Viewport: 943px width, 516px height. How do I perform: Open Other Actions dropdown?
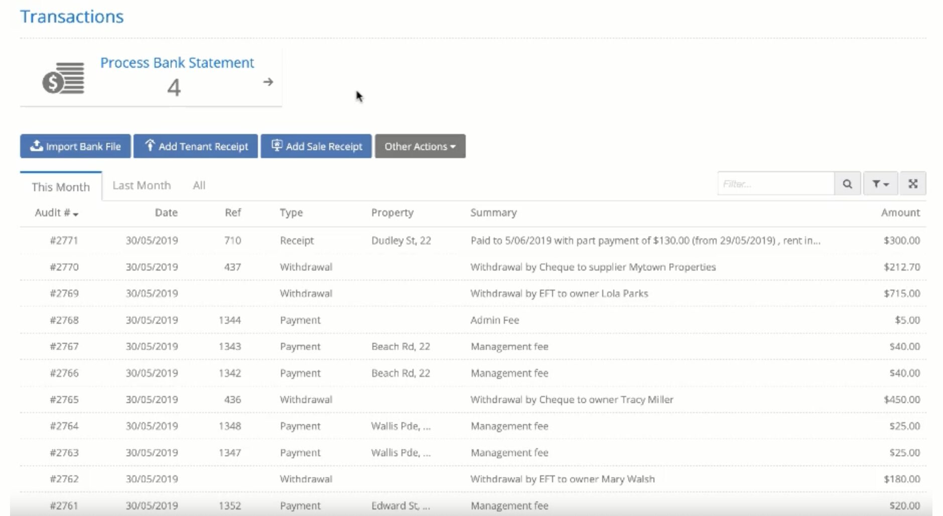coord(420,146)
